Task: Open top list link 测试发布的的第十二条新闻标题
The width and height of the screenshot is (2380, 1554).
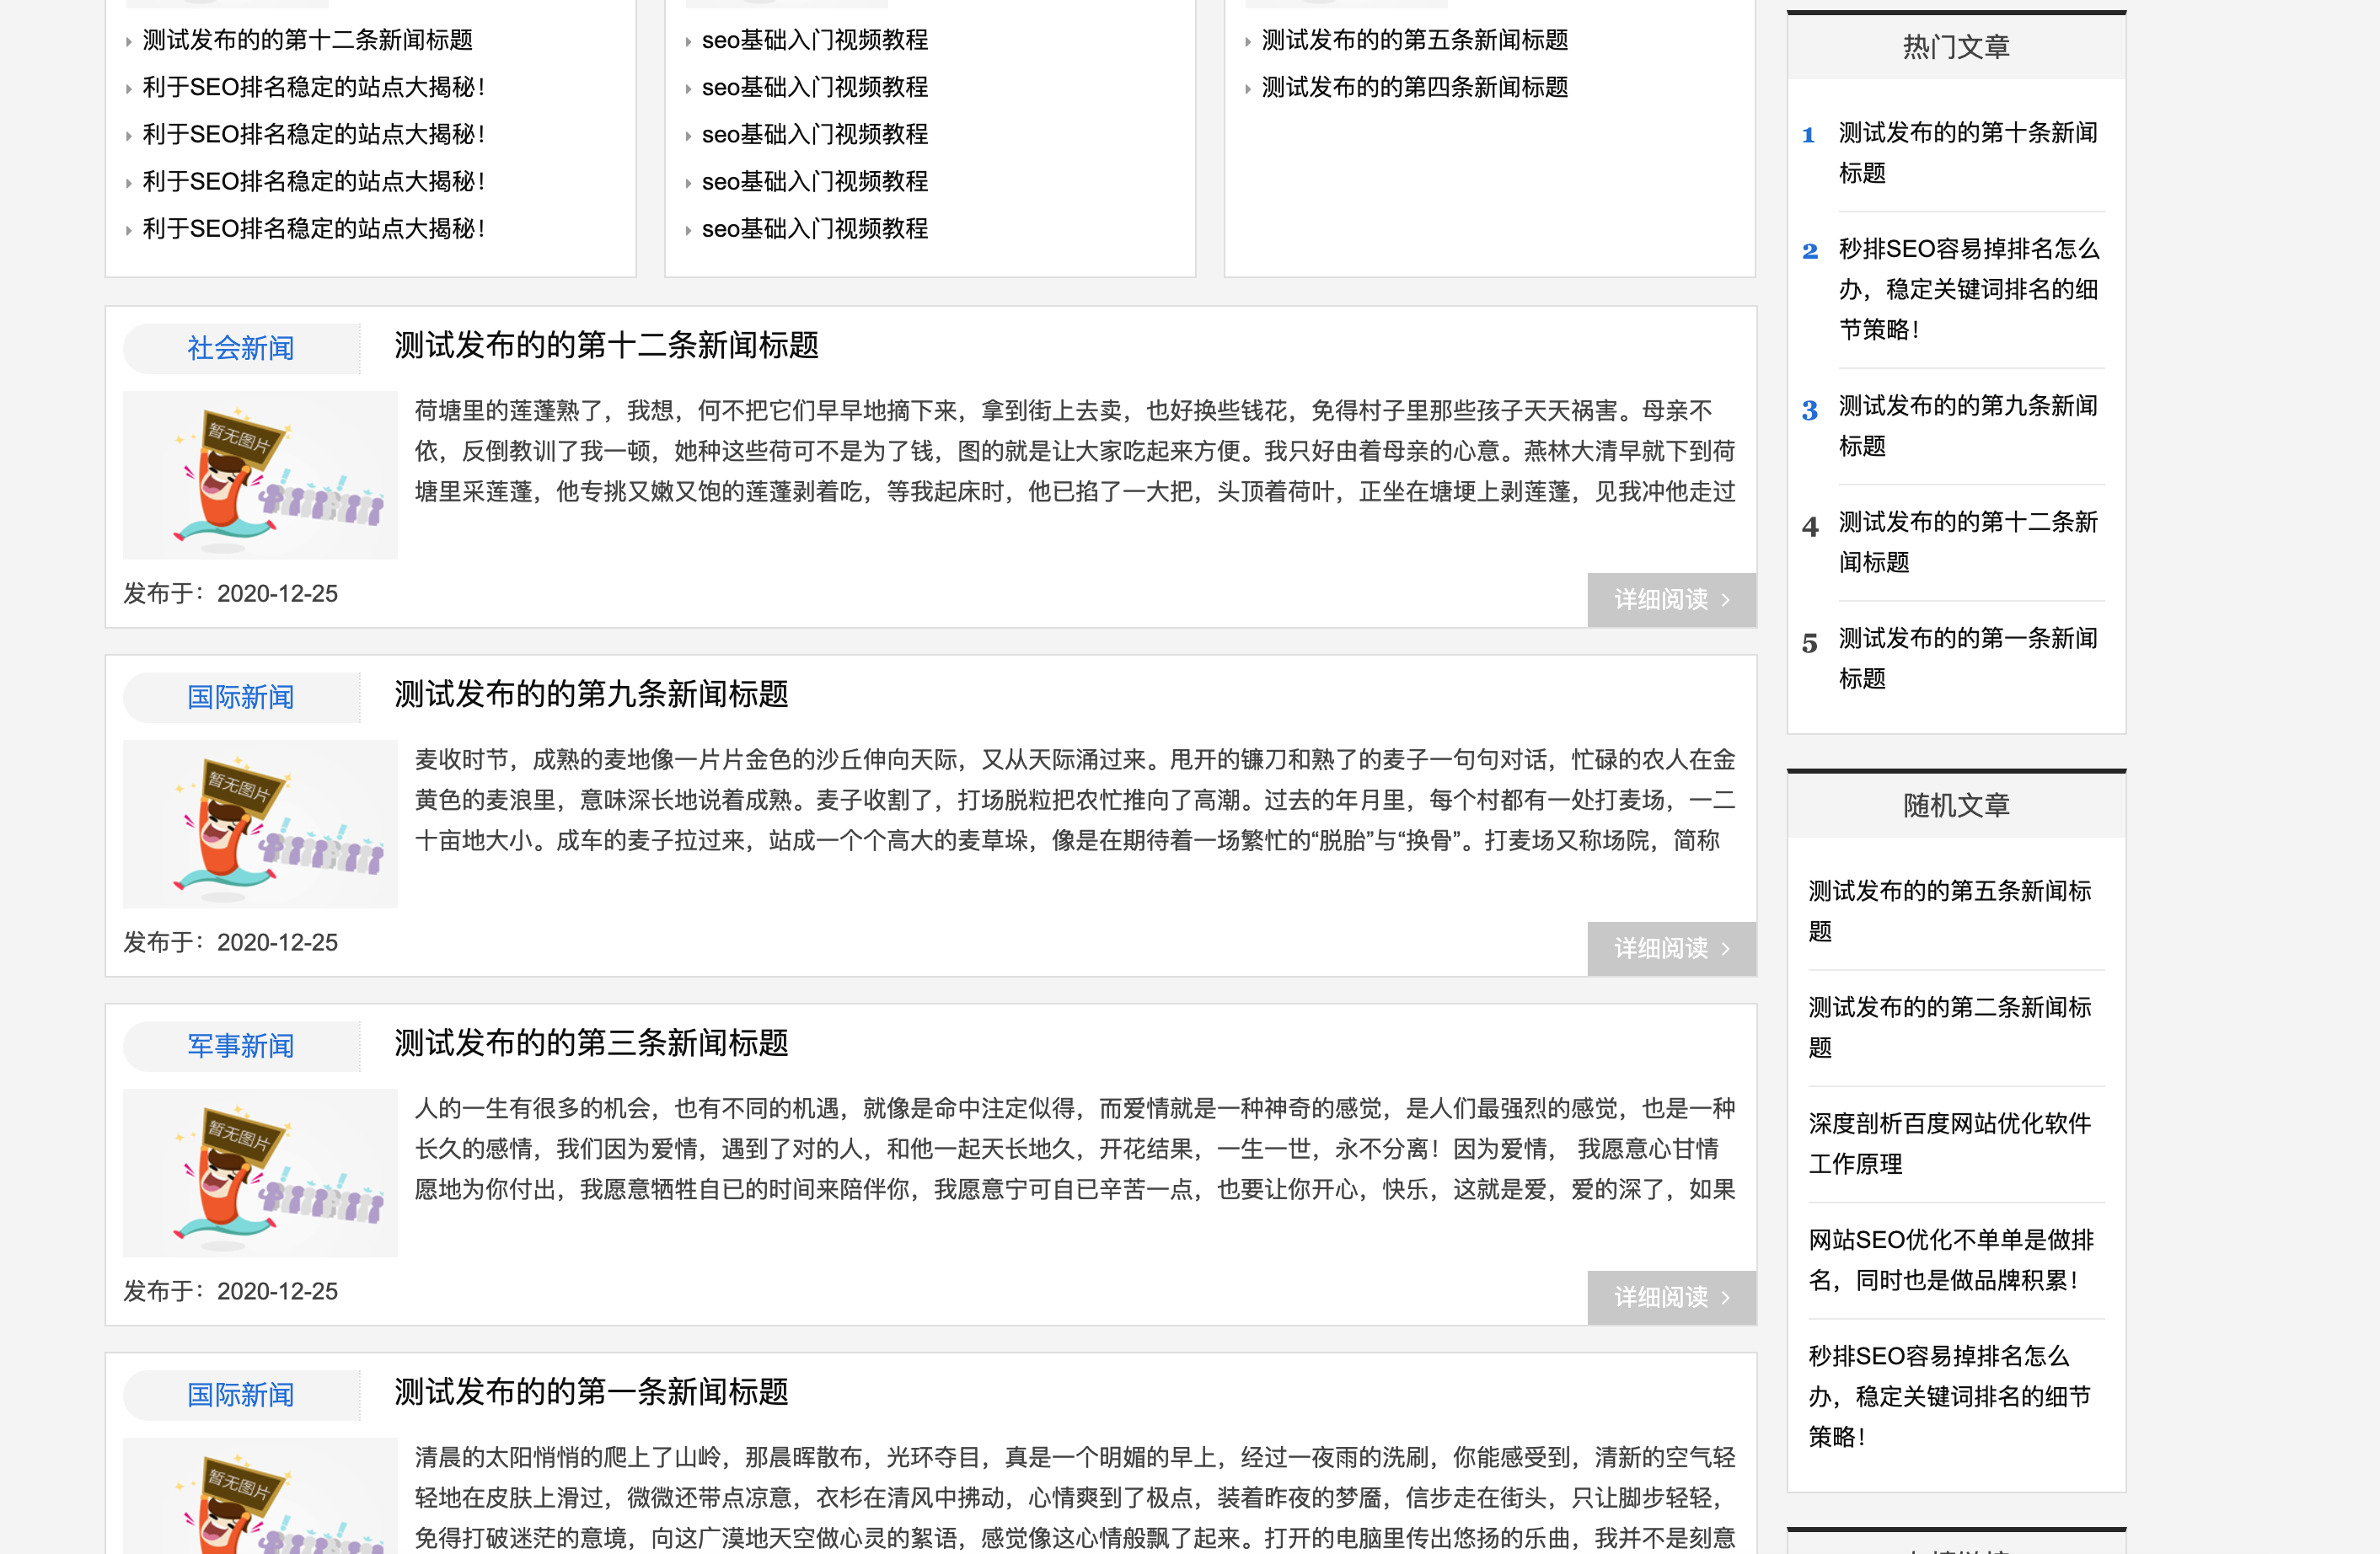Action: click(x=307, y=40)
